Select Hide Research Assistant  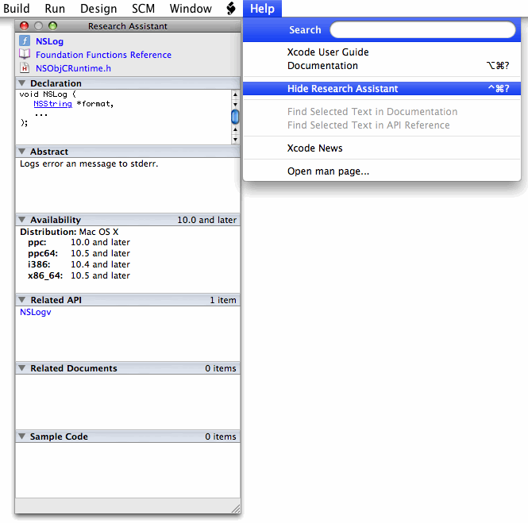point(382,89)
